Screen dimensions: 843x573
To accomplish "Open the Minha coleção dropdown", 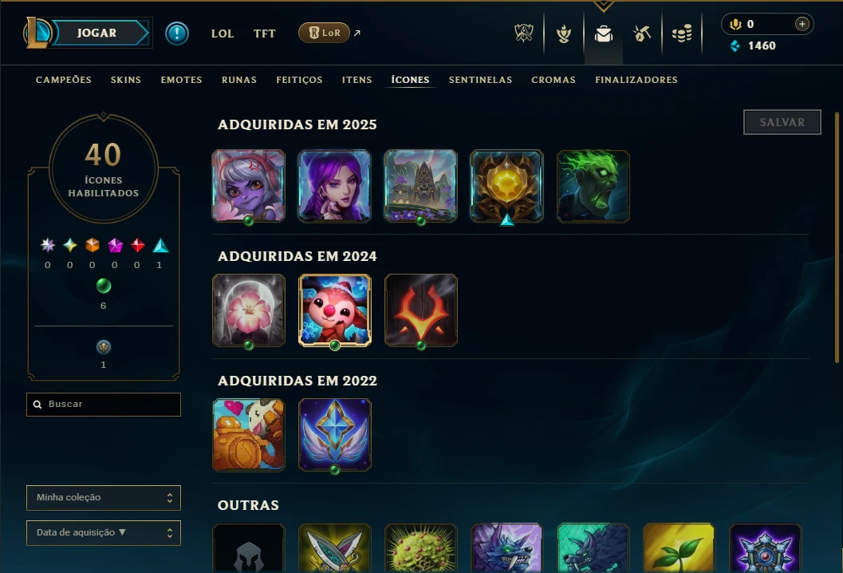I will [x=103, y=498].
